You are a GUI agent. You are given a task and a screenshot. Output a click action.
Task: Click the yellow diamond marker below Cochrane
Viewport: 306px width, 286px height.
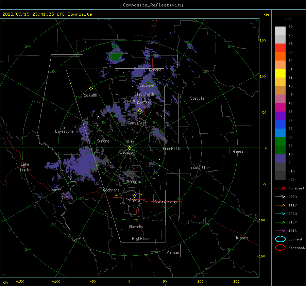[x=116, y=196]
